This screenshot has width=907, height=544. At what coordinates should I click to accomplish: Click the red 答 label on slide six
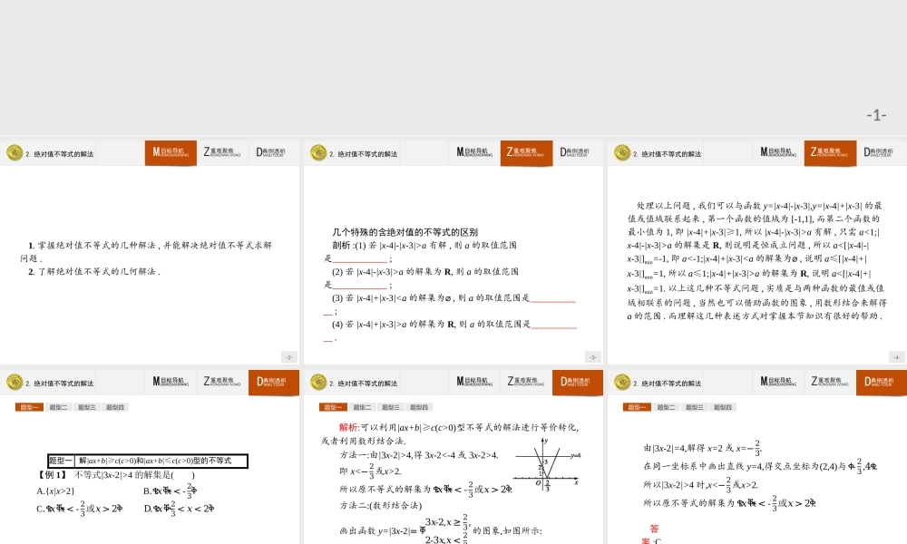coord(653,528)
